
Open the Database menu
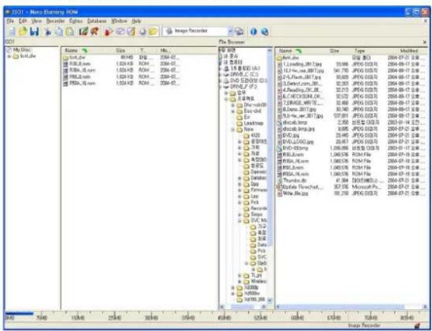coord(97,21)
